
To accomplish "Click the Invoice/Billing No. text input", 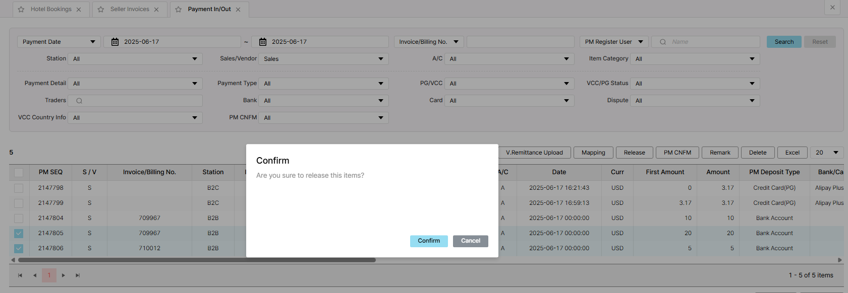I will 521,42.
